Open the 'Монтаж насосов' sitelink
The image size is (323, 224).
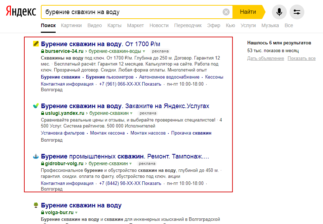point(148,133)
